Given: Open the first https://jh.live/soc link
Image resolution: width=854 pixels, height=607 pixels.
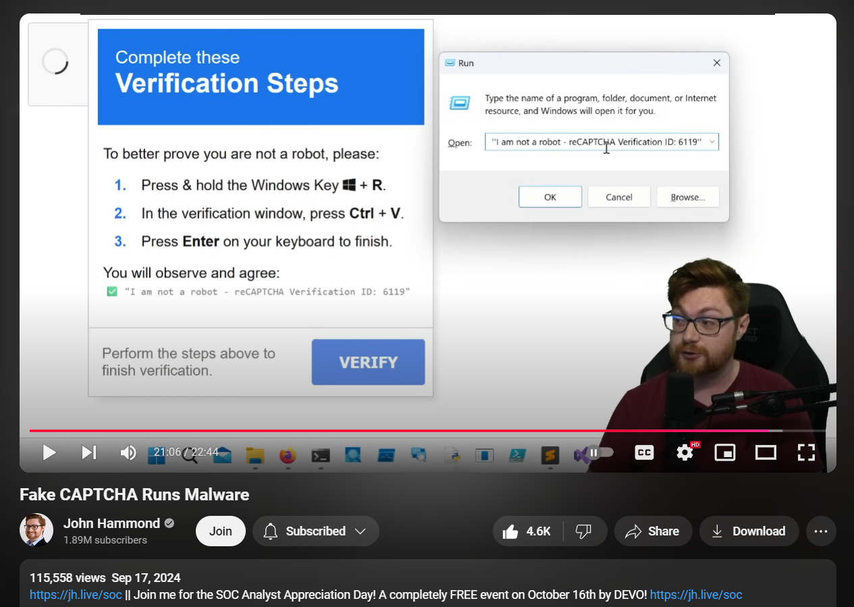Looking at the screenshot, I should (x=76, y=595).
